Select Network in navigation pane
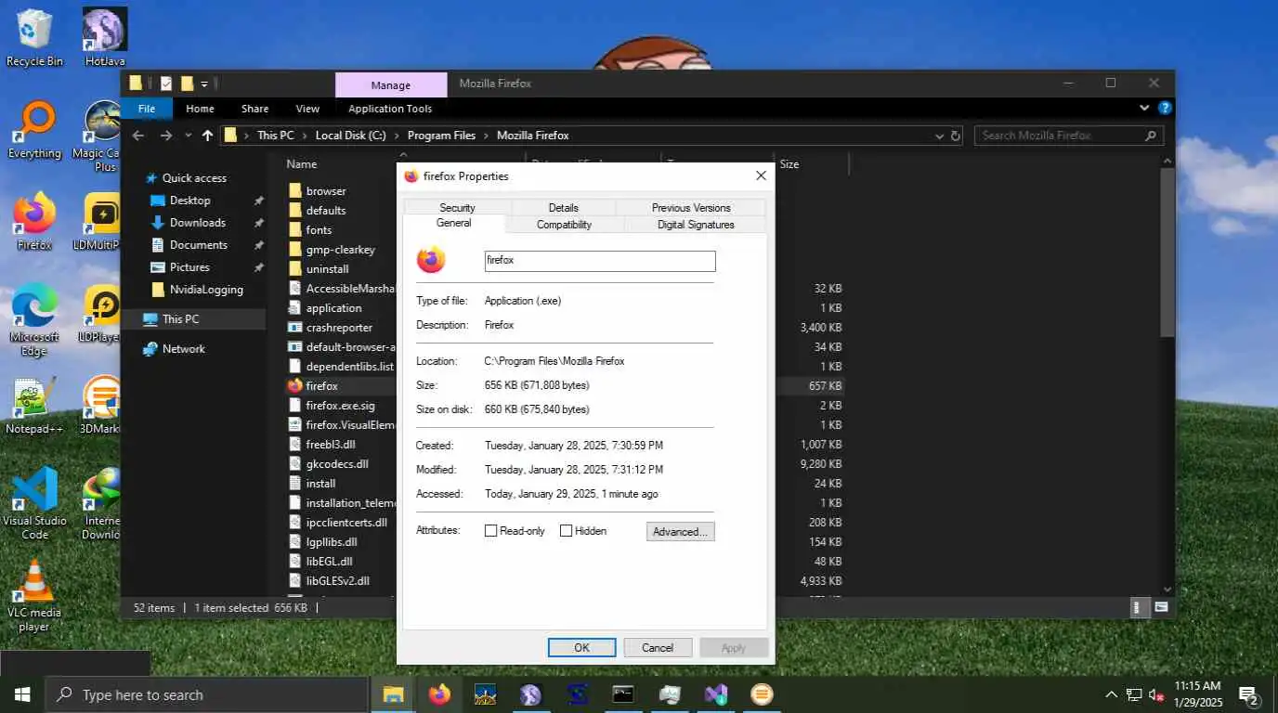 (184, 349)
